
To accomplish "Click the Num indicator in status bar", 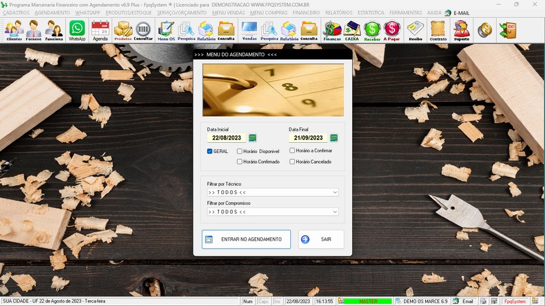I will point(248,301).
